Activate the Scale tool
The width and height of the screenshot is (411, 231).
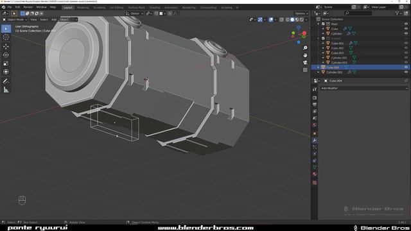[x=6, y=64]
